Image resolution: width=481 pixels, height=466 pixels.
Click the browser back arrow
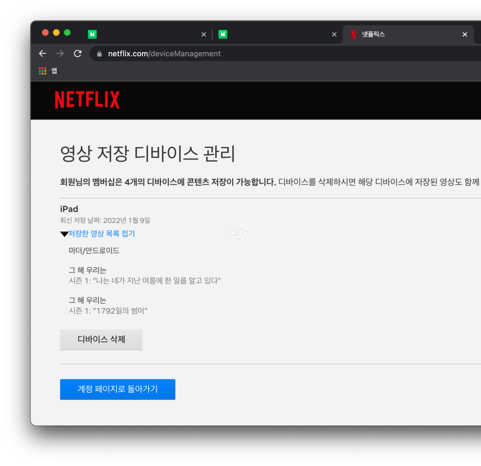(x=43, y=54)
